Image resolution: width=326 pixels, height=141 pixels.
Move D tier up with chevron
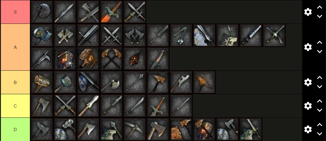[319, 125]
